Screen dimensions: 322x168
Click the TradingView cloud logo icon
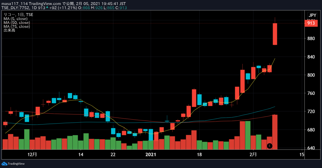point(4,164)
